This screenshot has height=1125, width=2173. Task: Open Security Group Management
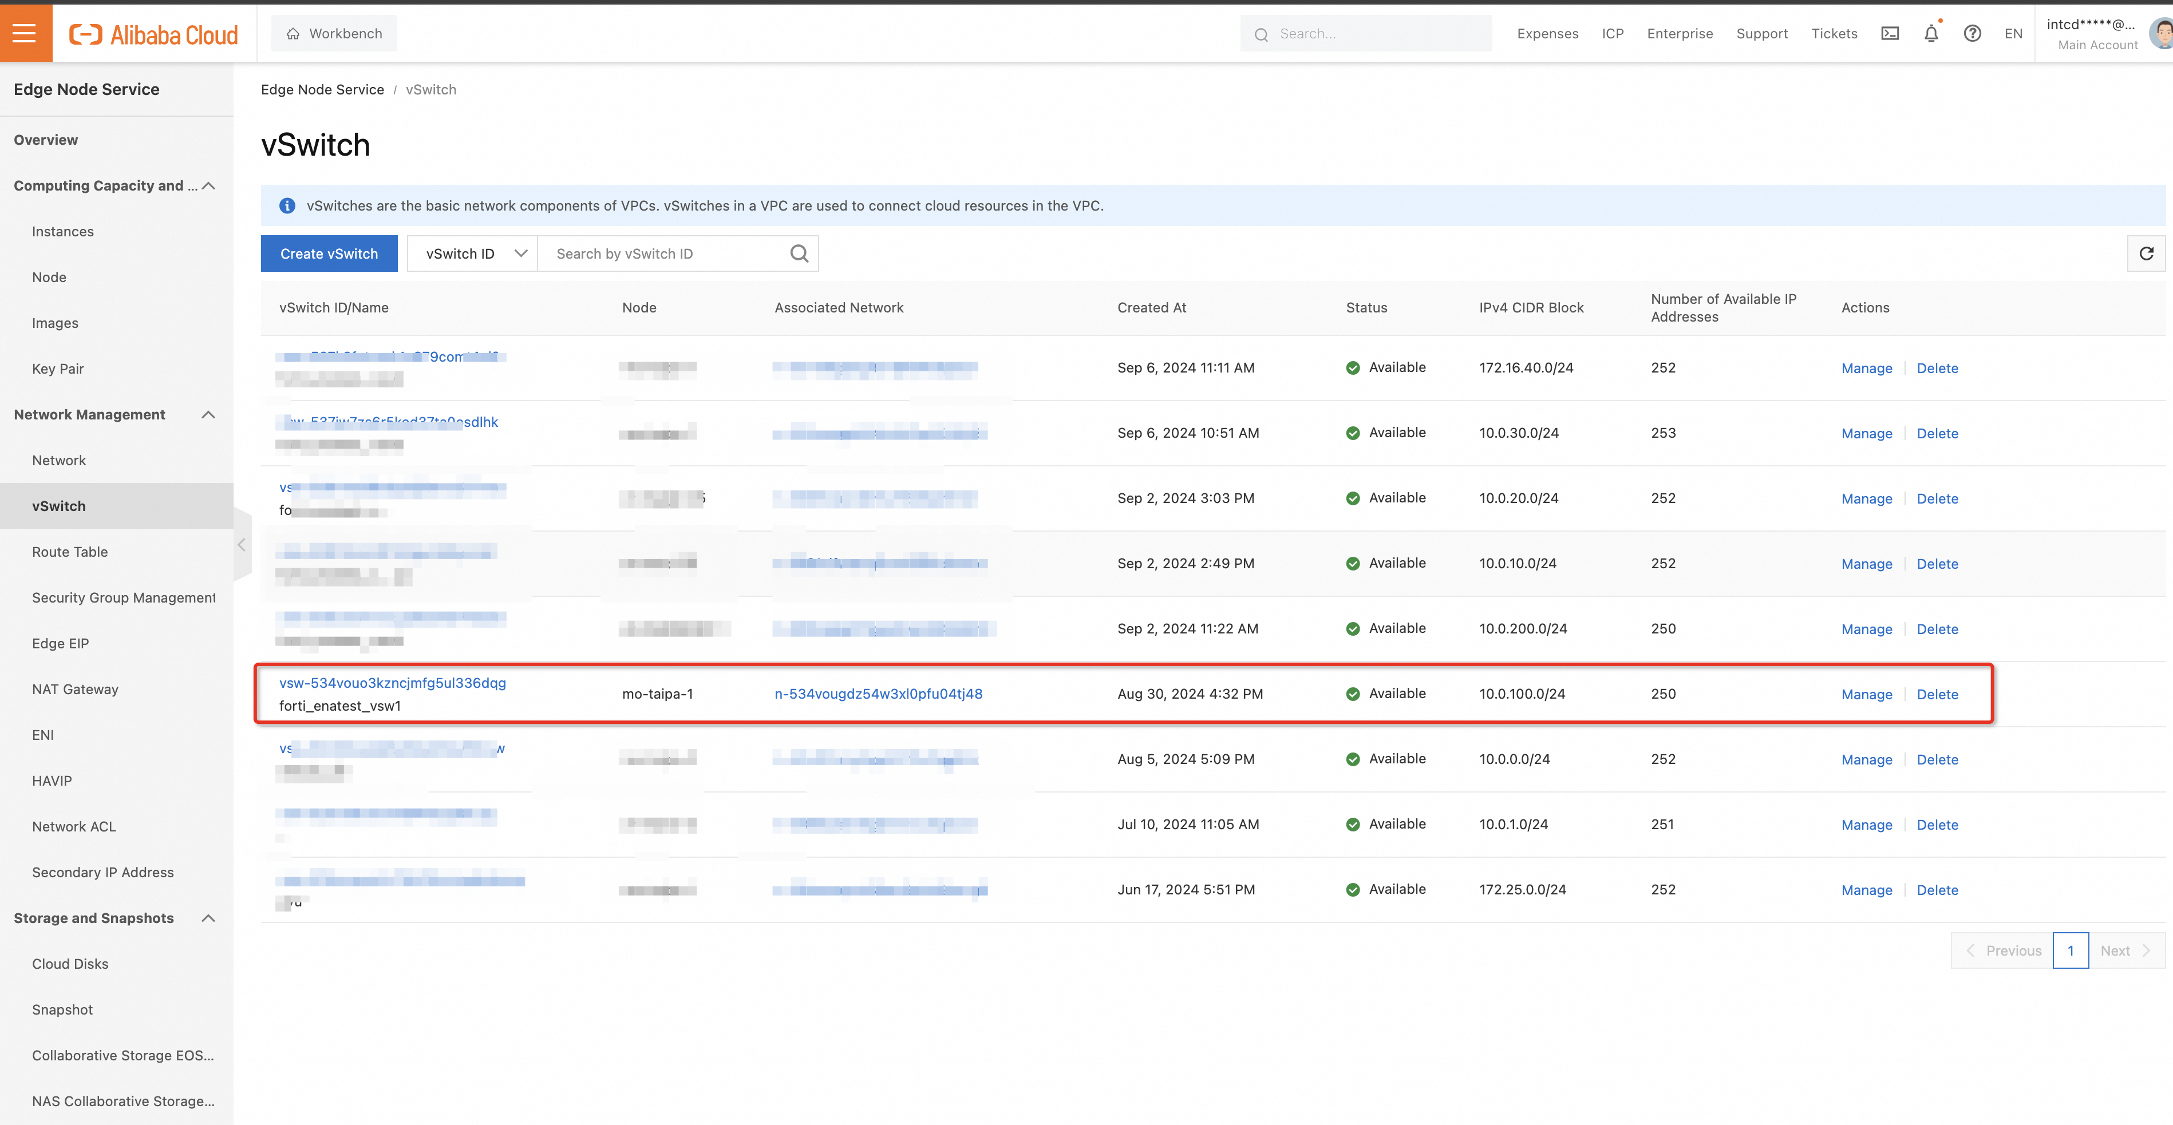point(124,598)
